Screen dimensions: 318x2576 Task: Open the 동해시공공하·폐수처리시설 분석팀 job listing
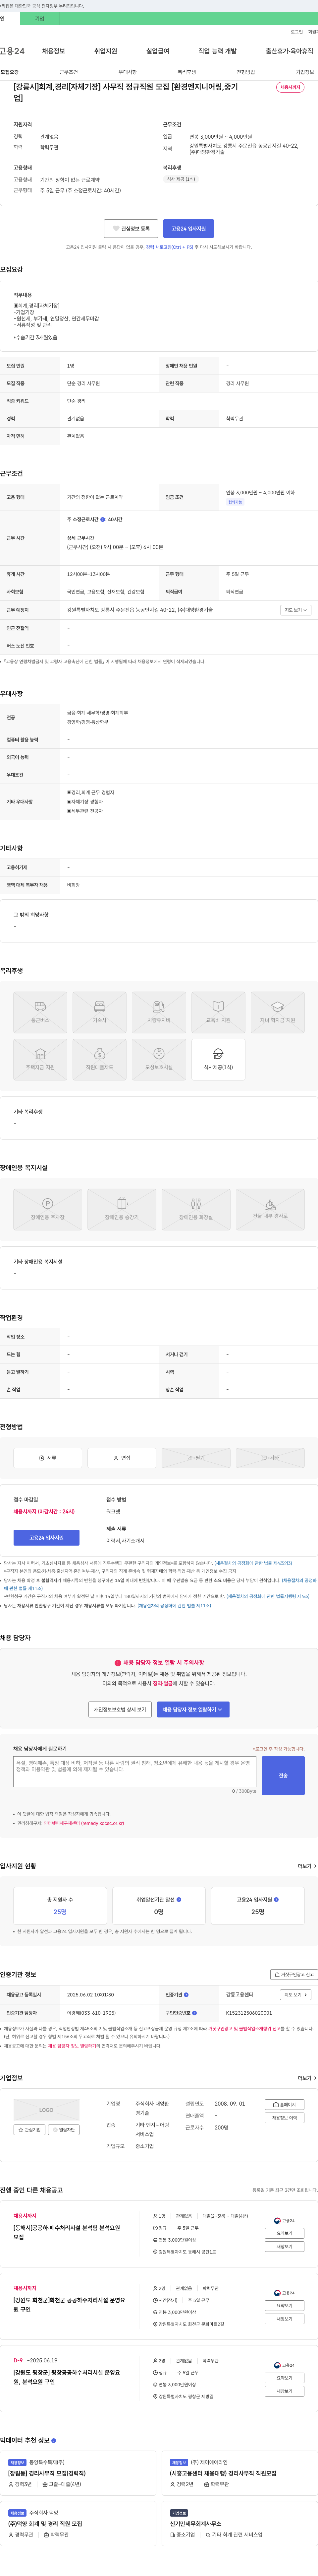tap(67, 2232)
